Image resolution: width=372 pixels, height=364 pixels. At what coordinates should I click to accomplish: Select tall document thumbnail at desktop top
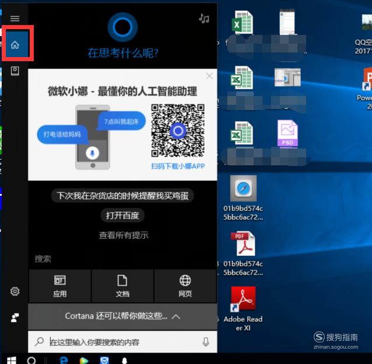(287, 22)
